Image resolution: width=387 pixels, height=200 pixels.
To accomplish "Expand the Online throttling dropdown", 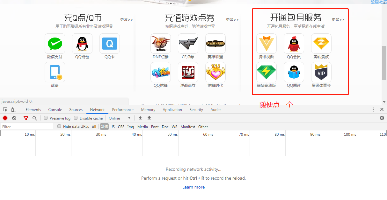I will point(120,118).
